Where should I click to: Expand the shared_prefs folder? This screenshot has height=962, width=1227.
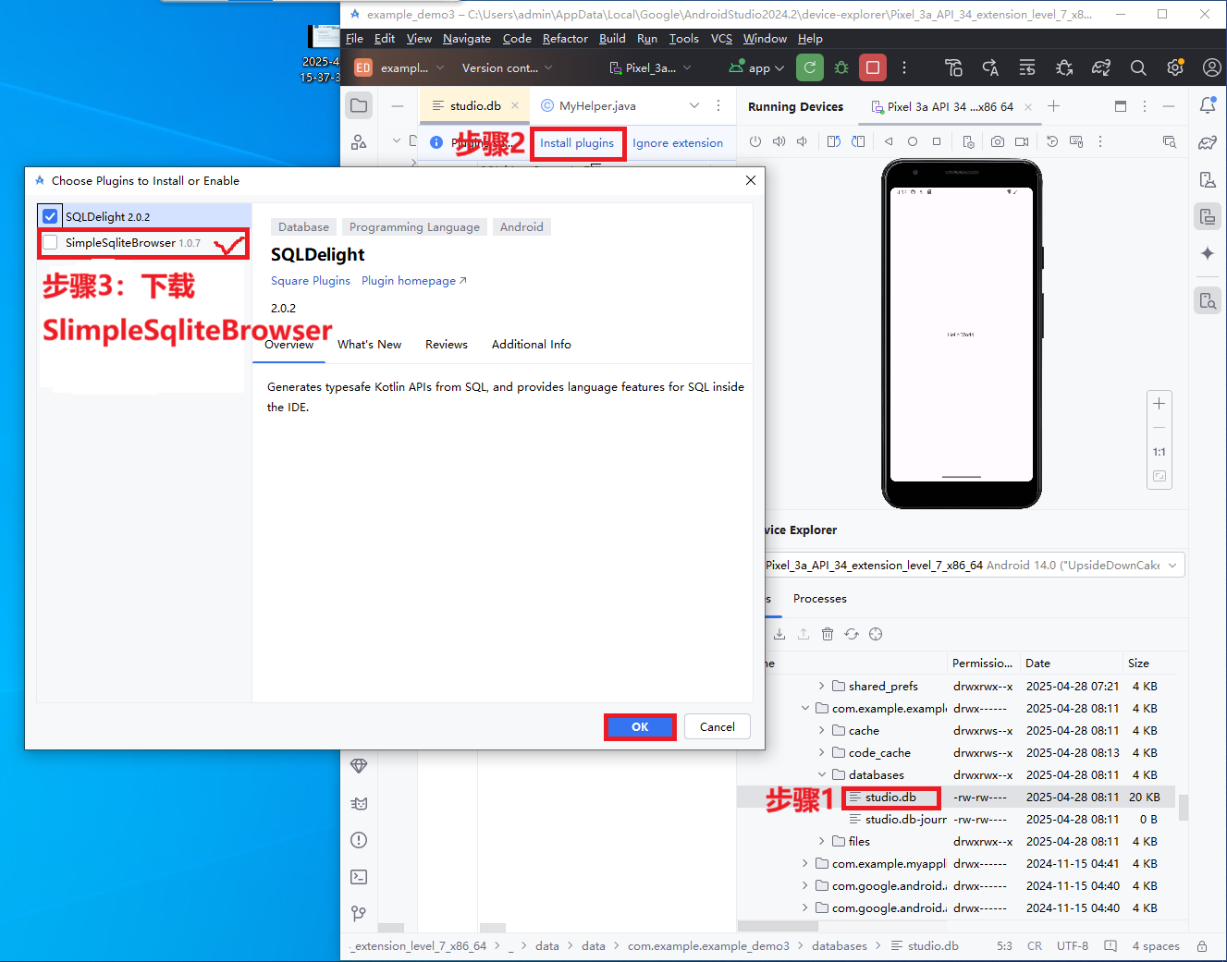tap(821, 686)
